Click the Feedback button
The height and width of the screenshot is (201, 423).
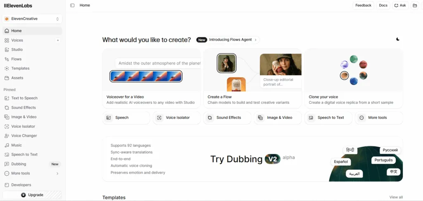coord(363,5)
